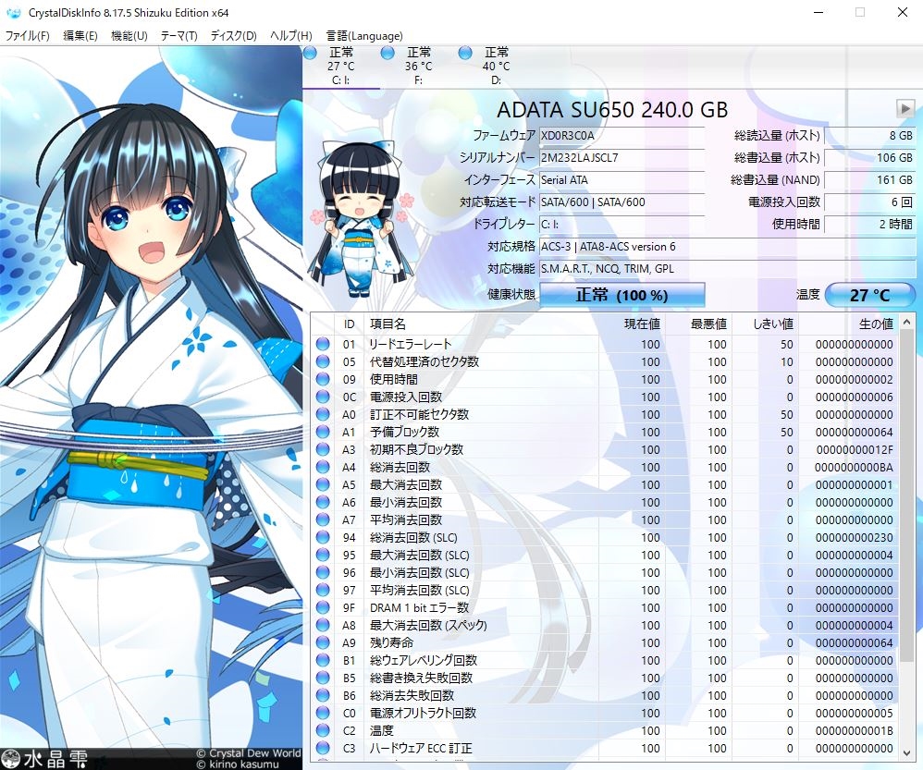Screen dimensions: 923x770
Task: Click the status orb for A5 最大消去回数
Action: 323,484
